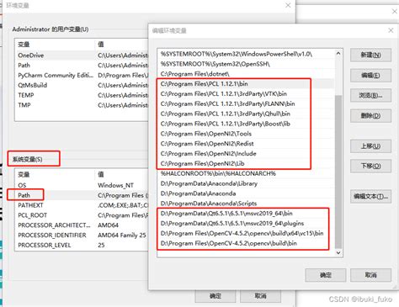Close the 编辑环境变量 dialog

(391, 30)
